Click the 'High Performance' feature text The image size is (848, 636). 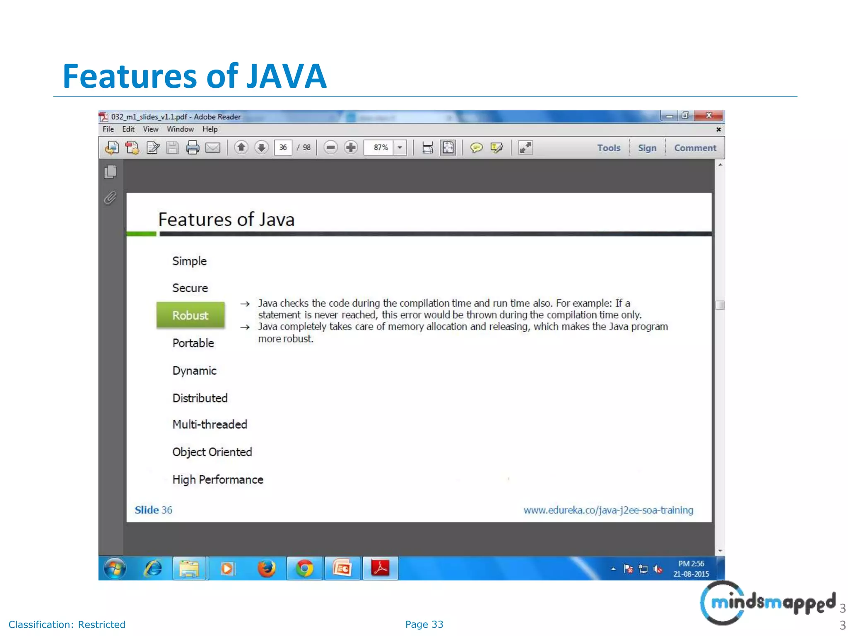(218, 479)
